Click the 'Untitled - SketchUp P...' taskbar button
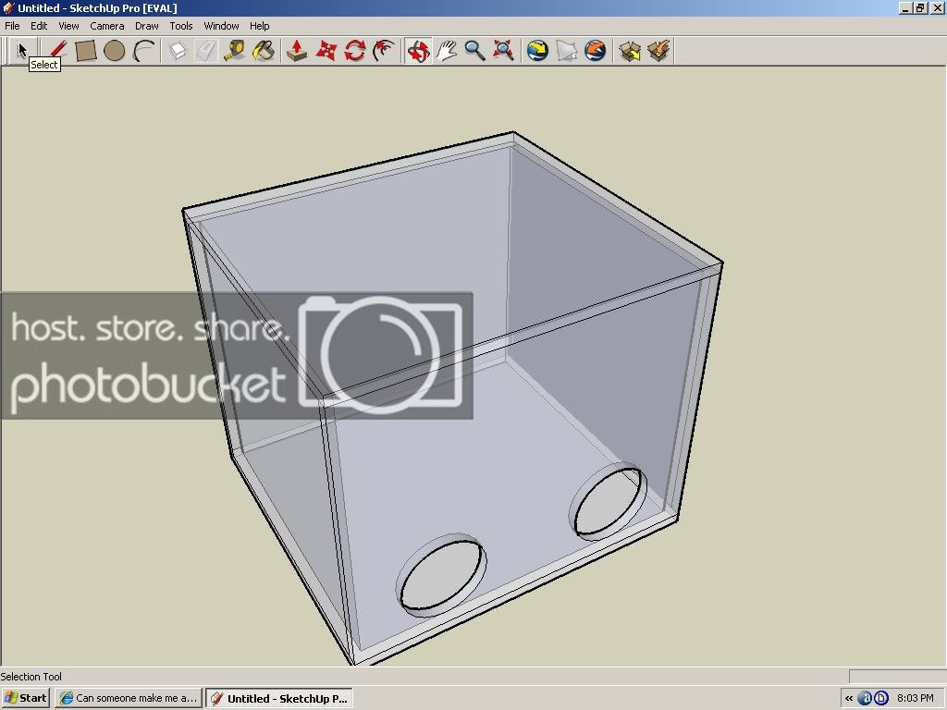947x710 pixels. [279, 698]
